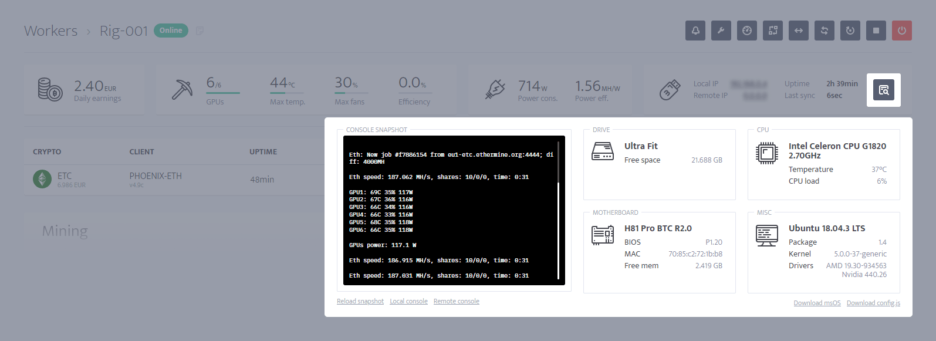Click the power plug consumption icon
936x341 pixels.
click(495, 89)
